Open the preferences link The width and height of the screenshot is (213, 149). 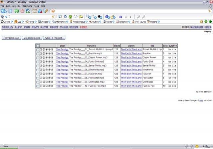coord(197,27)
